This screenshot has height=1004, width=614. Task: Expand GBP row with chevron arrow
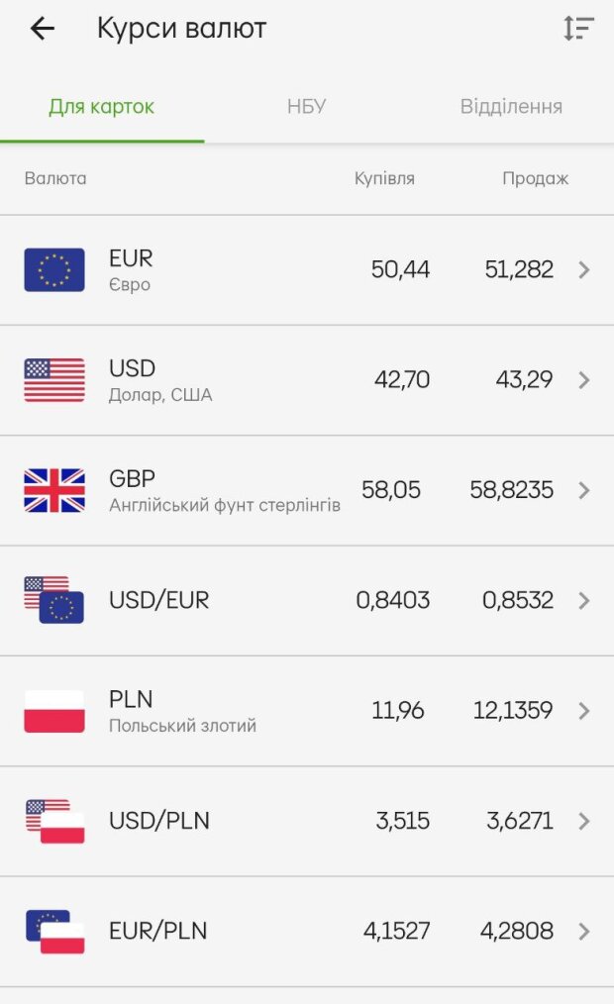[x=584, y=490]
